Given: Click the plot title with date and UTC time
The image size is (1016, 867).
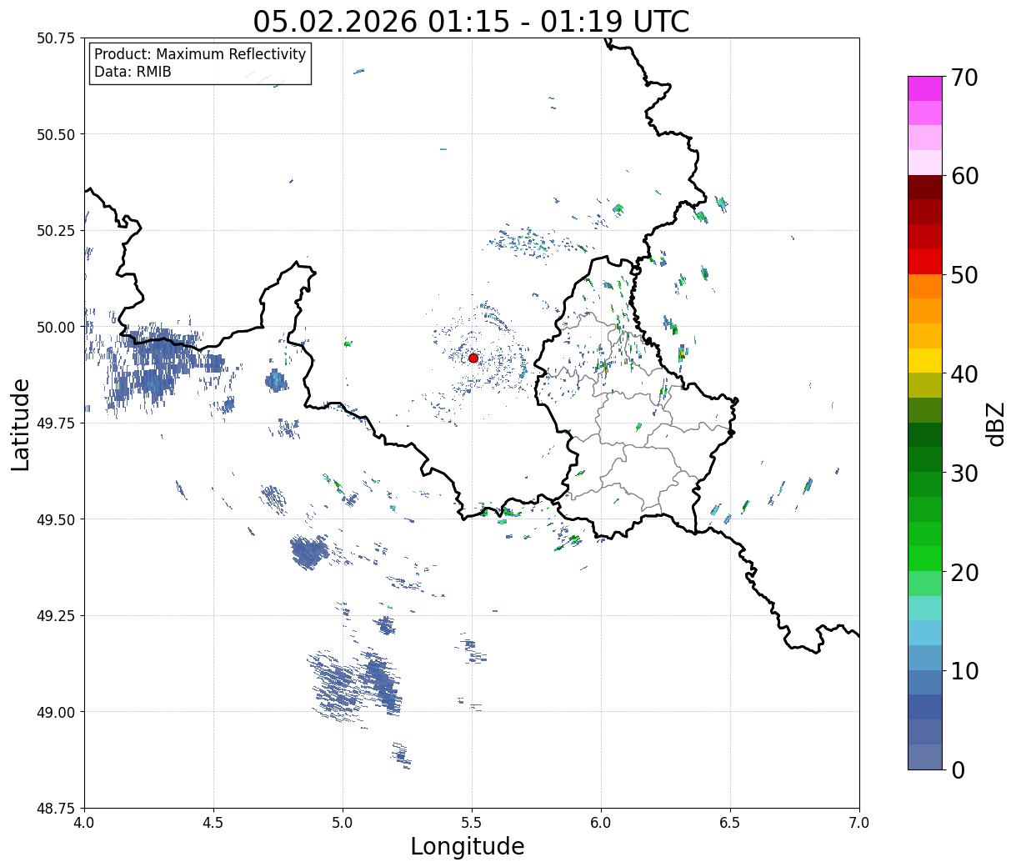Looking at the screenshot, I should point(471,21).
